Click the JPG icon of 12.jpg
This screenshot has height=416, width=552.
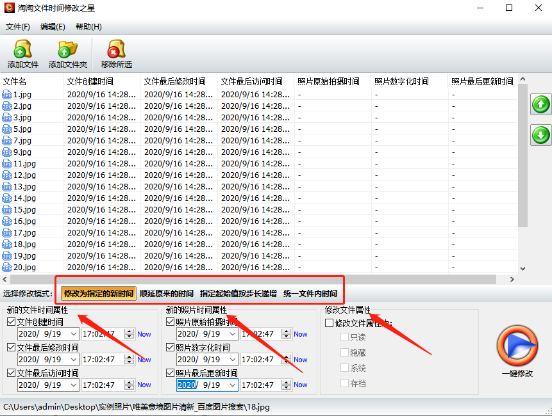click(x=7, y=175)
